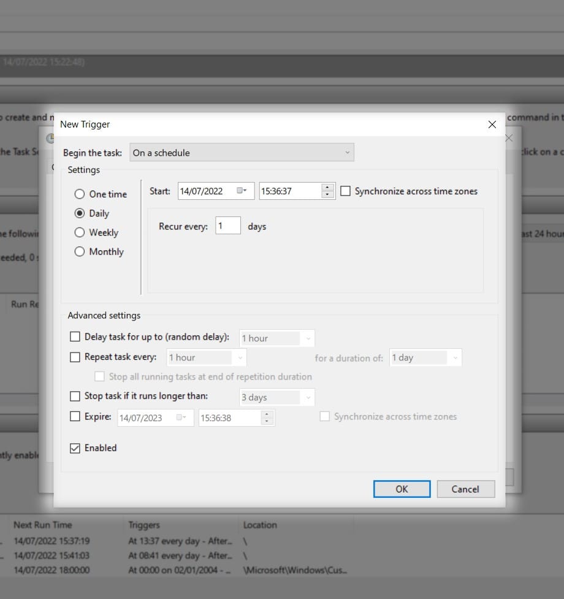Viewport: 564px width, 599px height.
Task: Tick Start's Synchronize across time zones checkbox
Action: 345,191
